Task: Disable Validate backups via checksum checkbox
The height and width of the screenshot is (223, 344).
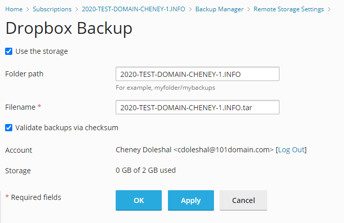Action: point(9,128)
